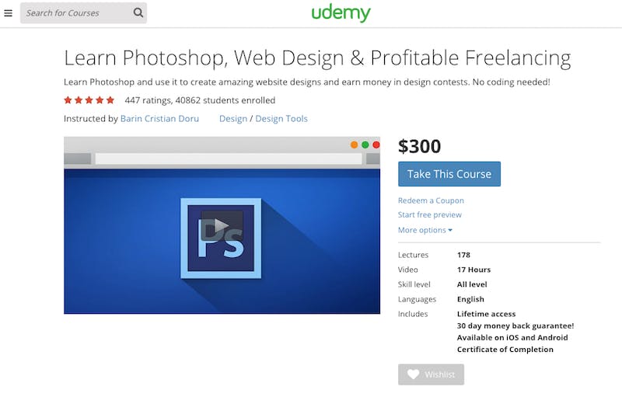The height and width of the screenshot is (397, 622).
Task: Open instructor Barin Cristian Doru's profile
Action: click(x=159, y=119)
